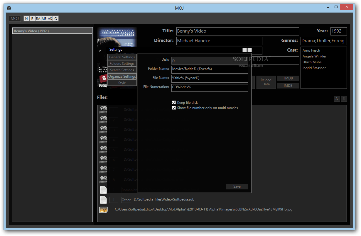
Task: Click the film reel icon for file 1
Action: [103, 110]
